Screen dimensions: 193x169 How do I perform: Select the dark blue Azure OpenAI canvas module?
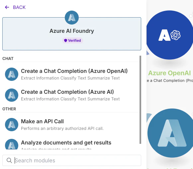(170, 35)
